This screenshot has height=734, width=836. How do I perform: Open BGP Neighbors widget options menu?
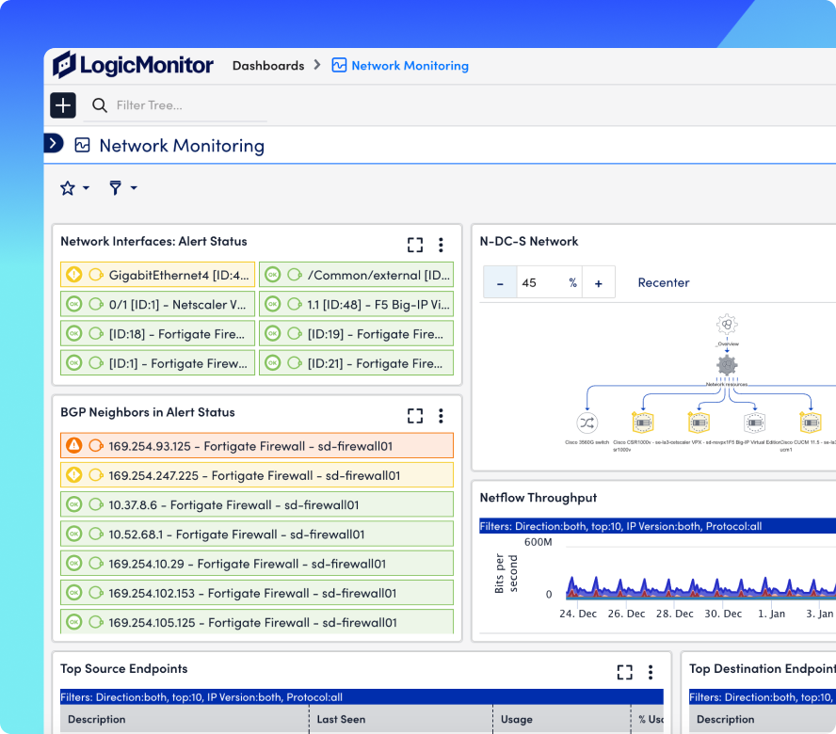[441, 416]
